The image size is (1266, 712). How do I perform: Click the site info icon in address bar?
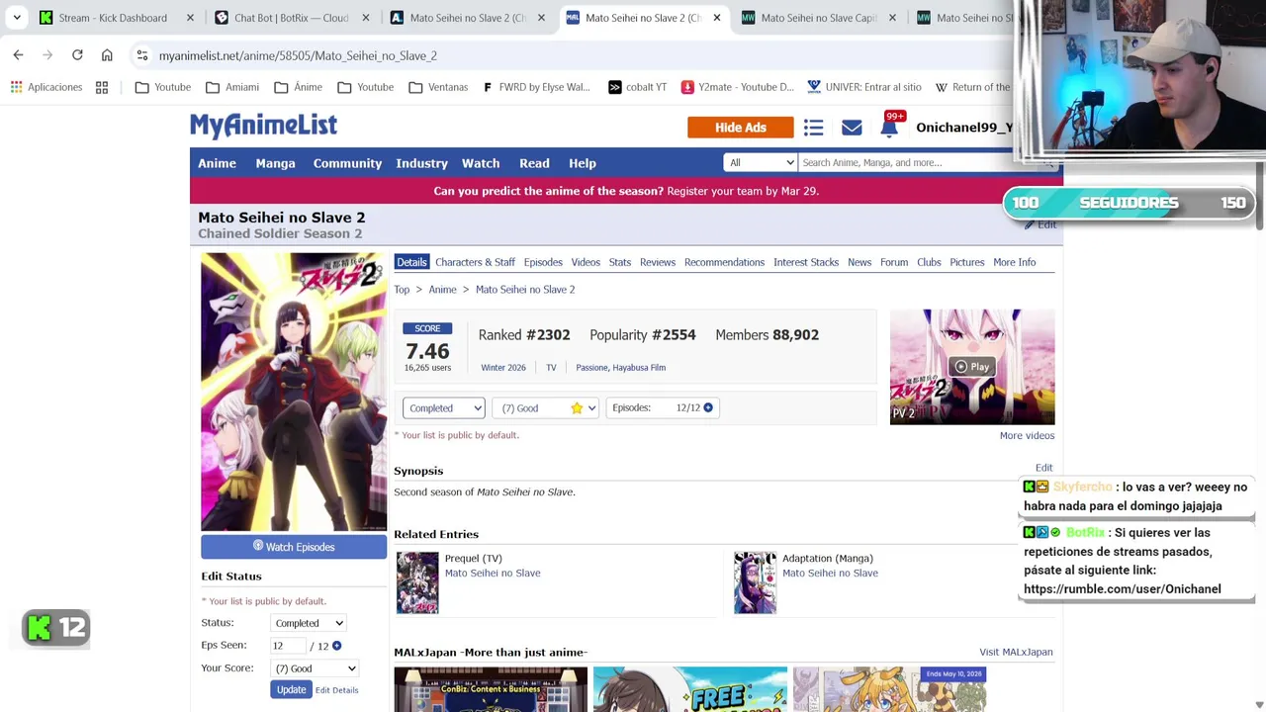(142, 55)
